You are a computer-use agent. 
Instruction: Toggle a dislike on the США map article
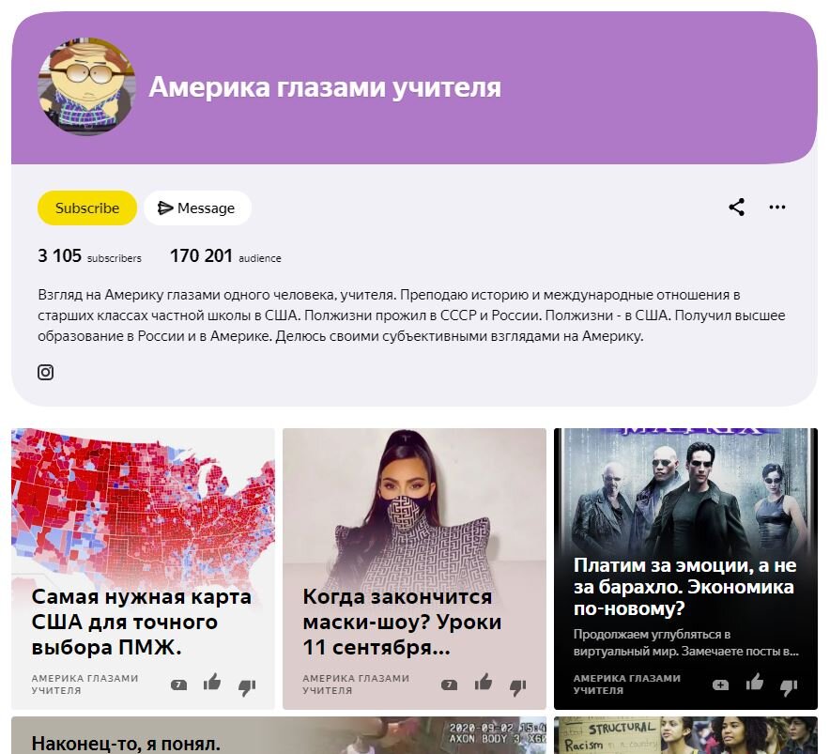[x=245, y=686]
